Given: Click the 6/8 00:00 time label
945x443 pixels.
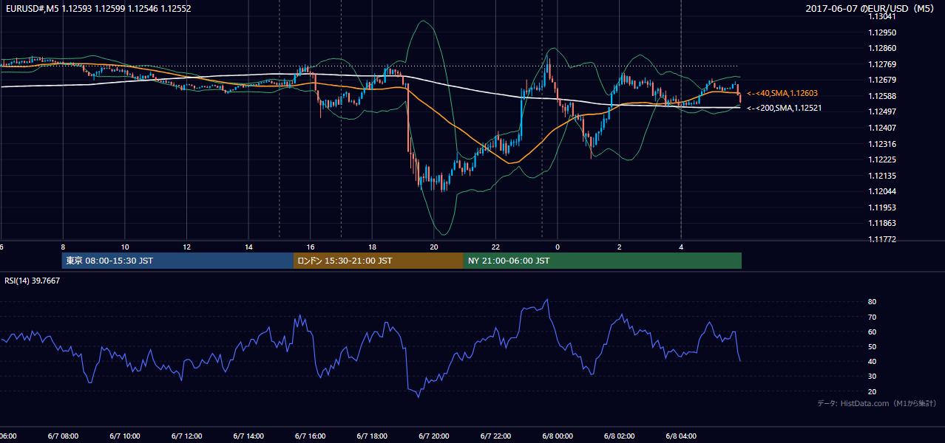Looking at the screenshot, I should pyautogui.click(x=558, y=436).
